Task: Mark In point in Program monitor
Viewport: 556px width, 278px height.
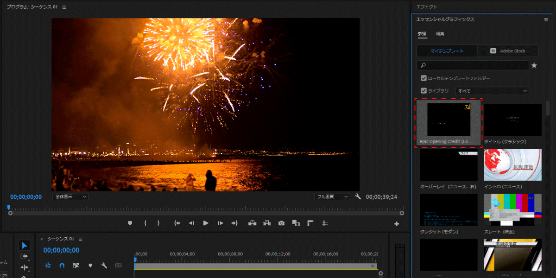Action: [145, 223]
